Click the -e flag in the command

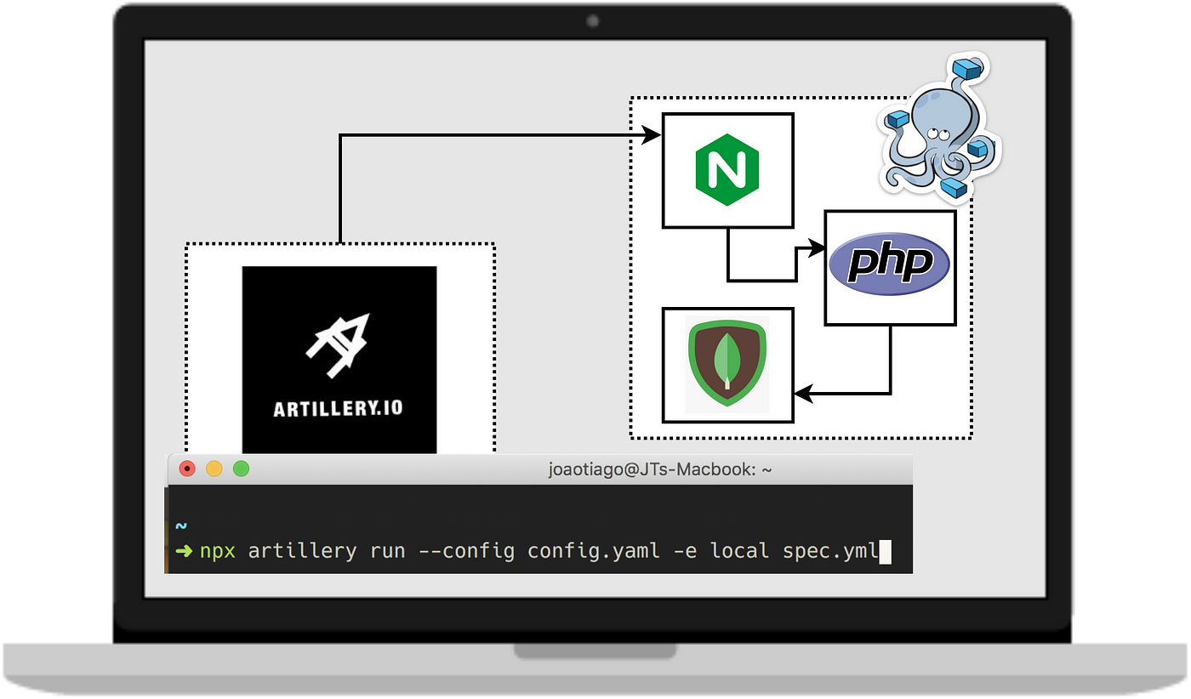tap(684, 552)
